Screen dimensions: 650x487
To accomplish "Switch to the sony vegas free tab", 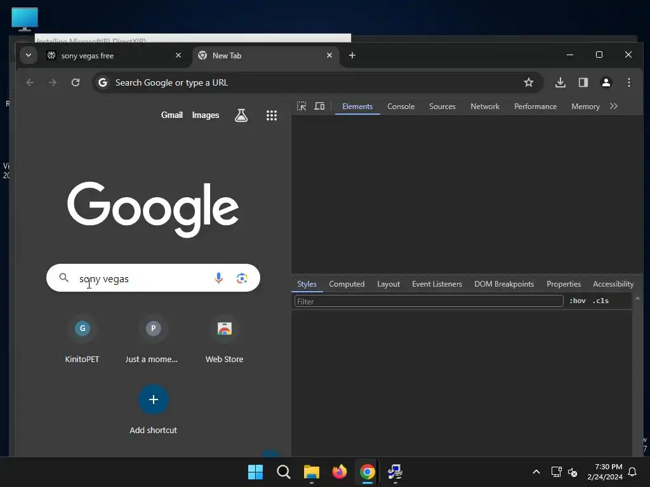I will pyautogui.click(x=114, y=56).
